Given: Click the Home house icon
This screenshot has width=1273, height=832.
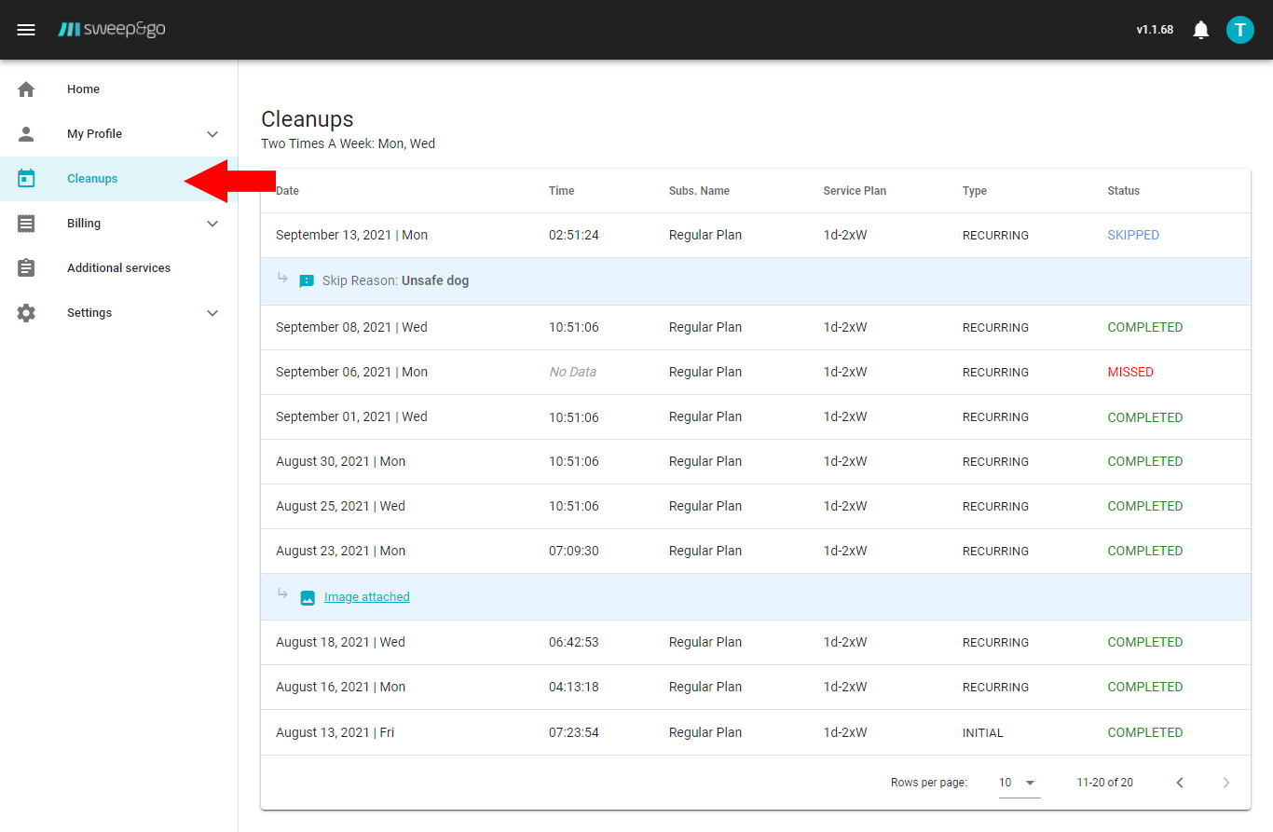Looking at the screenshot, I should tap(26, 89).
